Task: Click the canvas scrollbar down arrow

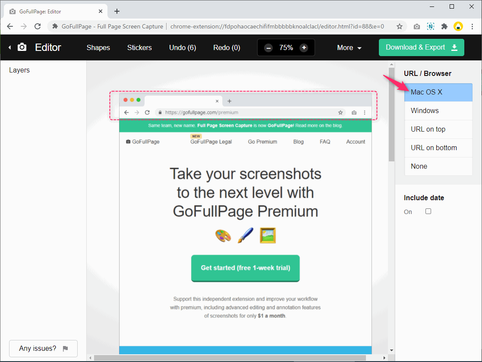Action: pos(391,350)
